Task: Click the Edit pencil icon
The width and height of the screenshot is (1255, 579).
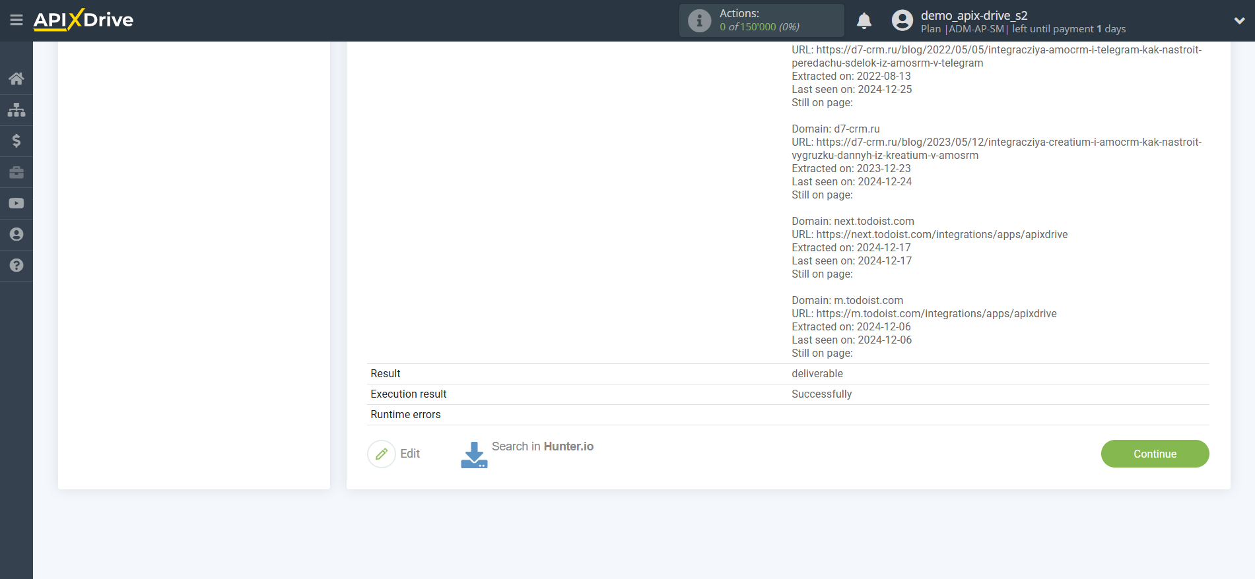Action: click(382, 454)
